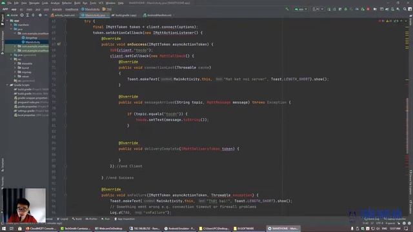The width and height of the screenshot is (413, 232).
Task: Open the Refactor menu
Action: click(66, 3)
